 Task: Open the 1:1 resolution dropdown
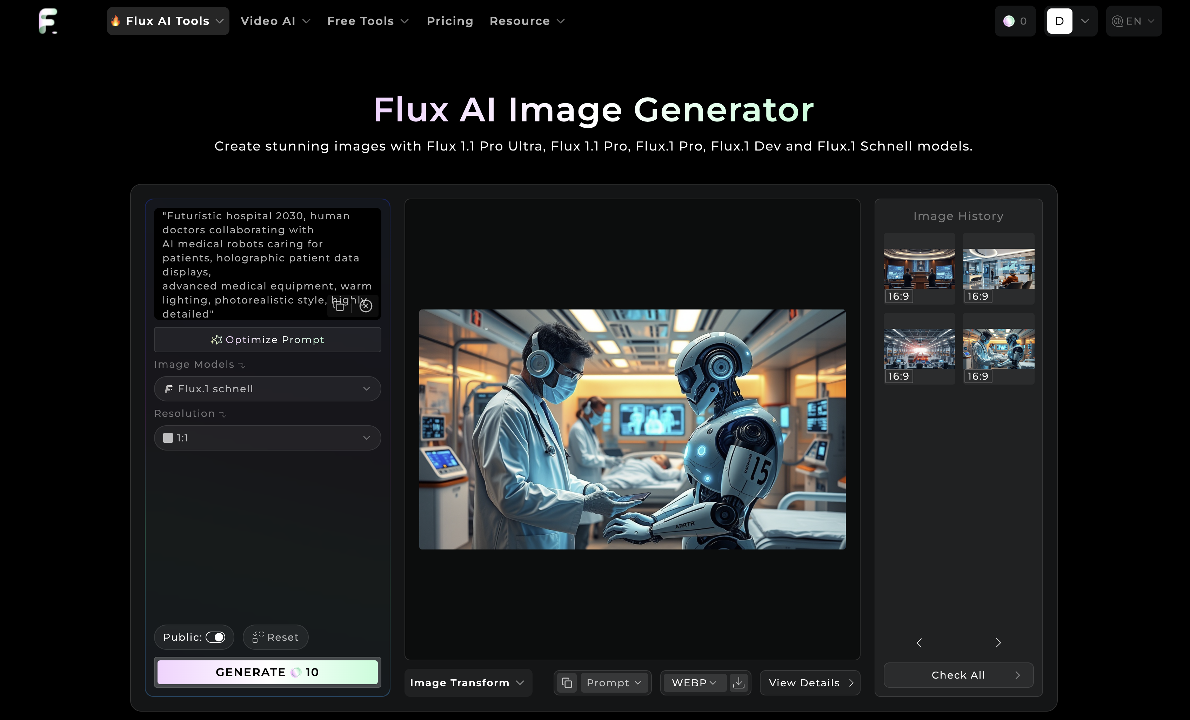267,438
